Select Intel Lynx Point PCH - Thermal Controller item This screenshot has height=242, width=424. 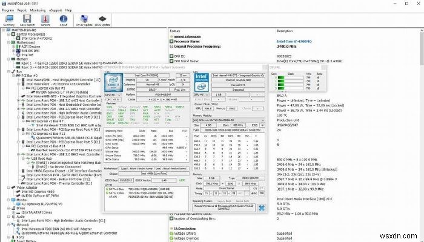point(59,183)
